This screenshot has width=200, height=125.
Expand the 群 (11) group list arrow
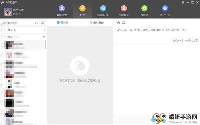[44, 30]
